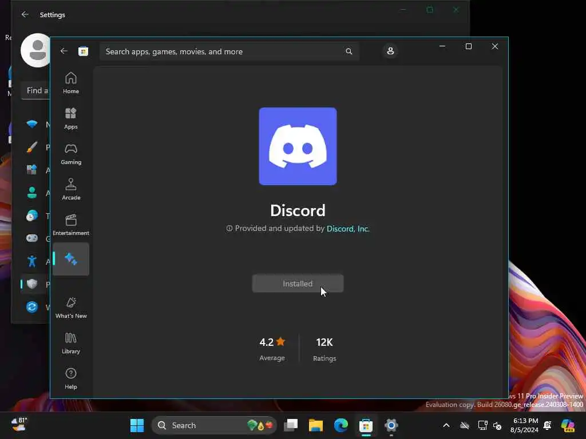Image resolution: width=586 pixels, height=439 pixels.
Task: Open the Store account profile icon
Action: (x=390, y=51)
